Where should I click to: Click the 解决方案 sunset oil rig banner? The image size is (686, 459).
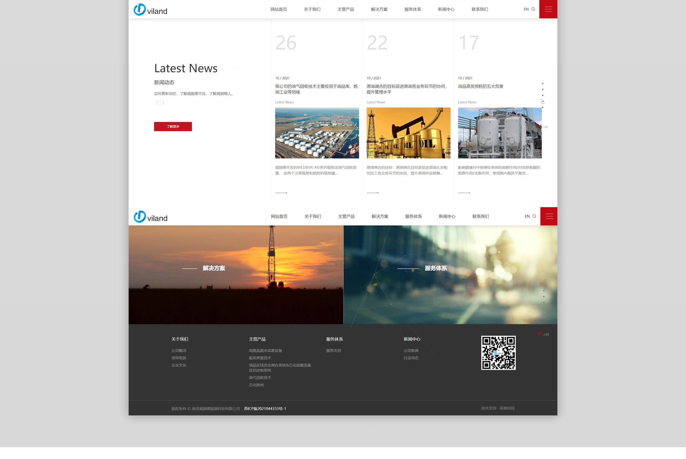pyautogui.click(x=236, y=275)
